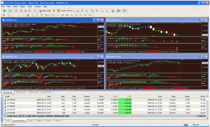Close the Terminal panel with its X
The height and width of the screenshot is (127, 210).
pos(2,96)
